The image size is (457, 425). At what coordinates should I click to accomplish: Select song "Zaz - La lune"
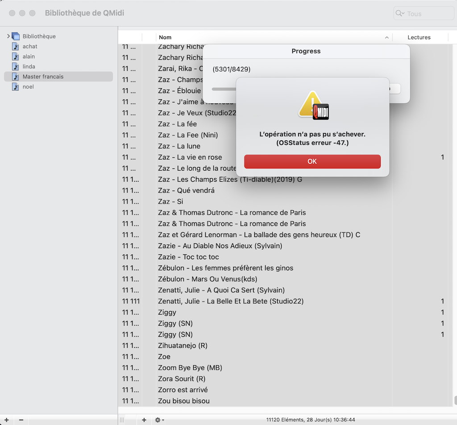179,146
